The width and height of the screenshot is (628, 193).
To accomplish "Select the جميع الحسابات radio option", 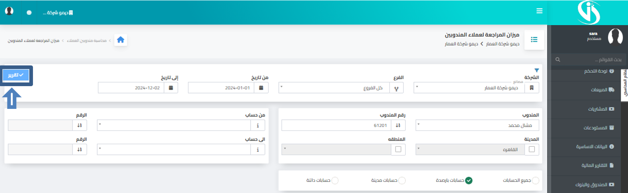I will 536,180.
